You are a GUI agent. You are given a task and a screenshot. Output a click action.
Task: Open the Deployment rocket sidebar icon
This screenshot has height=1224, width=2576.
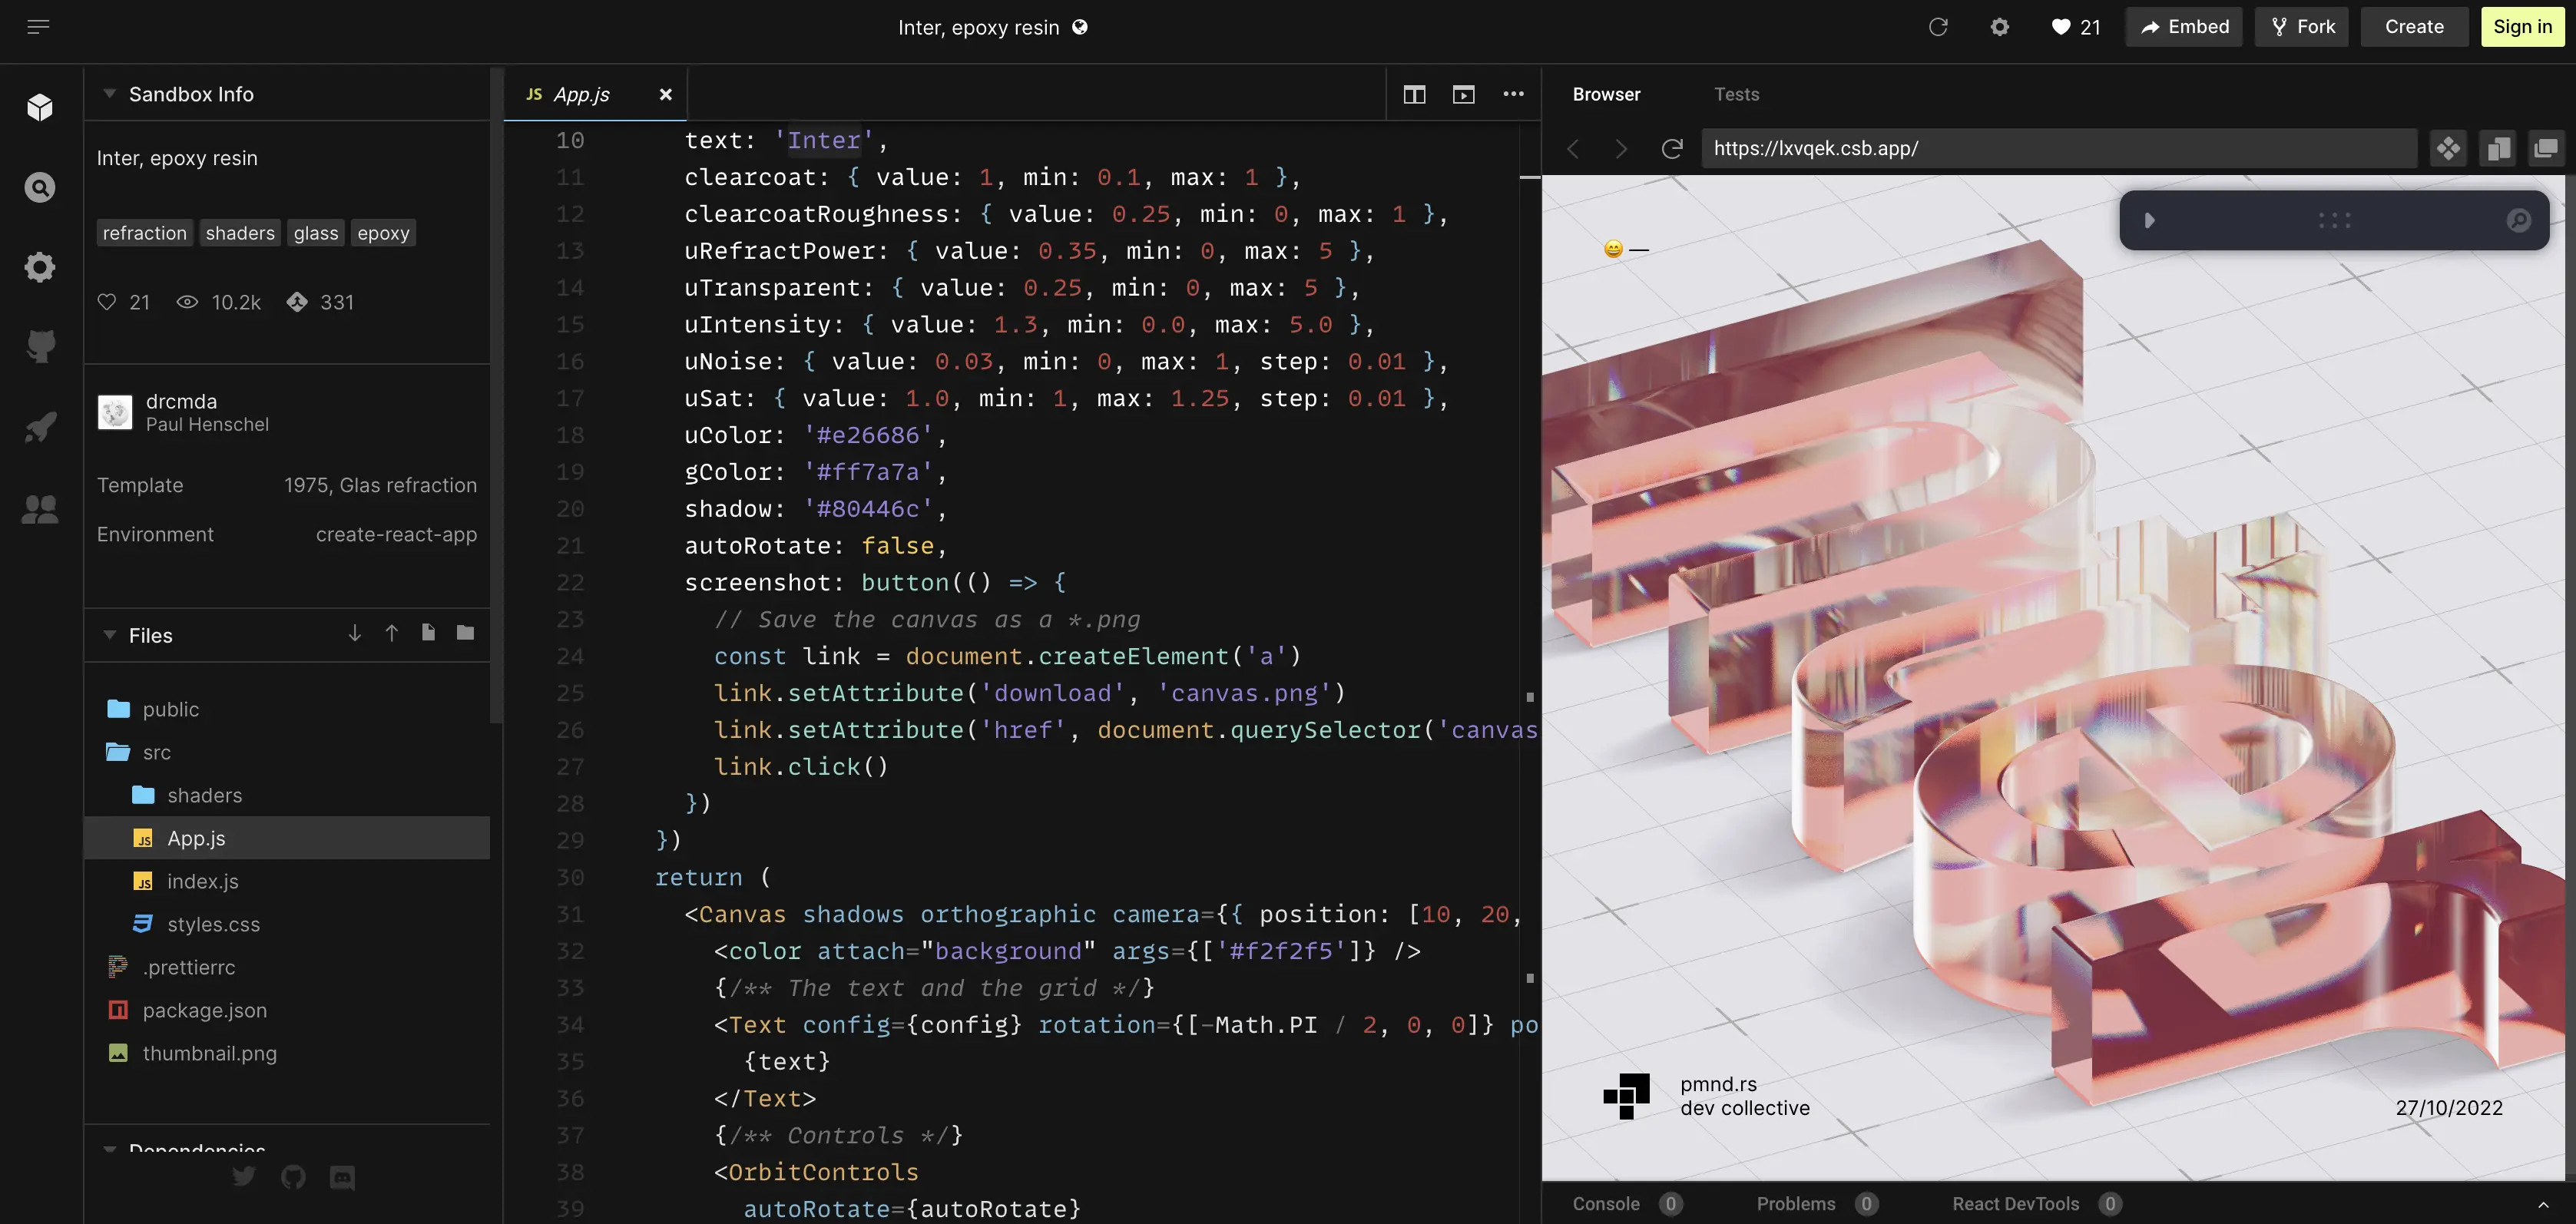(40, 428)
